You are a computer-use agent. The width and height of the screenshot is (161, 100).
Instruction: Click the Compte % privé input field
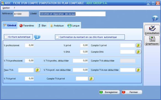pos(128,45)
